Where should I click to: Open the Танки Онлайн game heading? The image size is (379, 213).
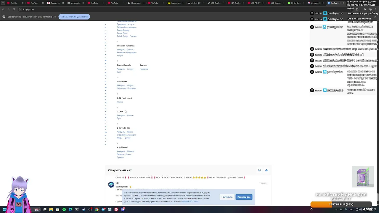point(124,65)
